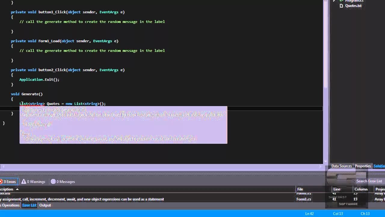Click the void Generate() declaration
The height and width of the screenshot is (217, 385).
pos(27,94)
